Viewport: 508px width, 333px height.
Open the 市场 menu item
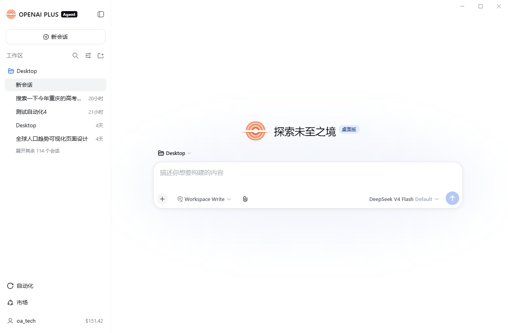pos(56,302)
